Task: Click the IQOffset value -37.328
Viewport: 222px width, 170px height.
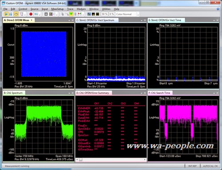Action: click(x=99, y=140)
